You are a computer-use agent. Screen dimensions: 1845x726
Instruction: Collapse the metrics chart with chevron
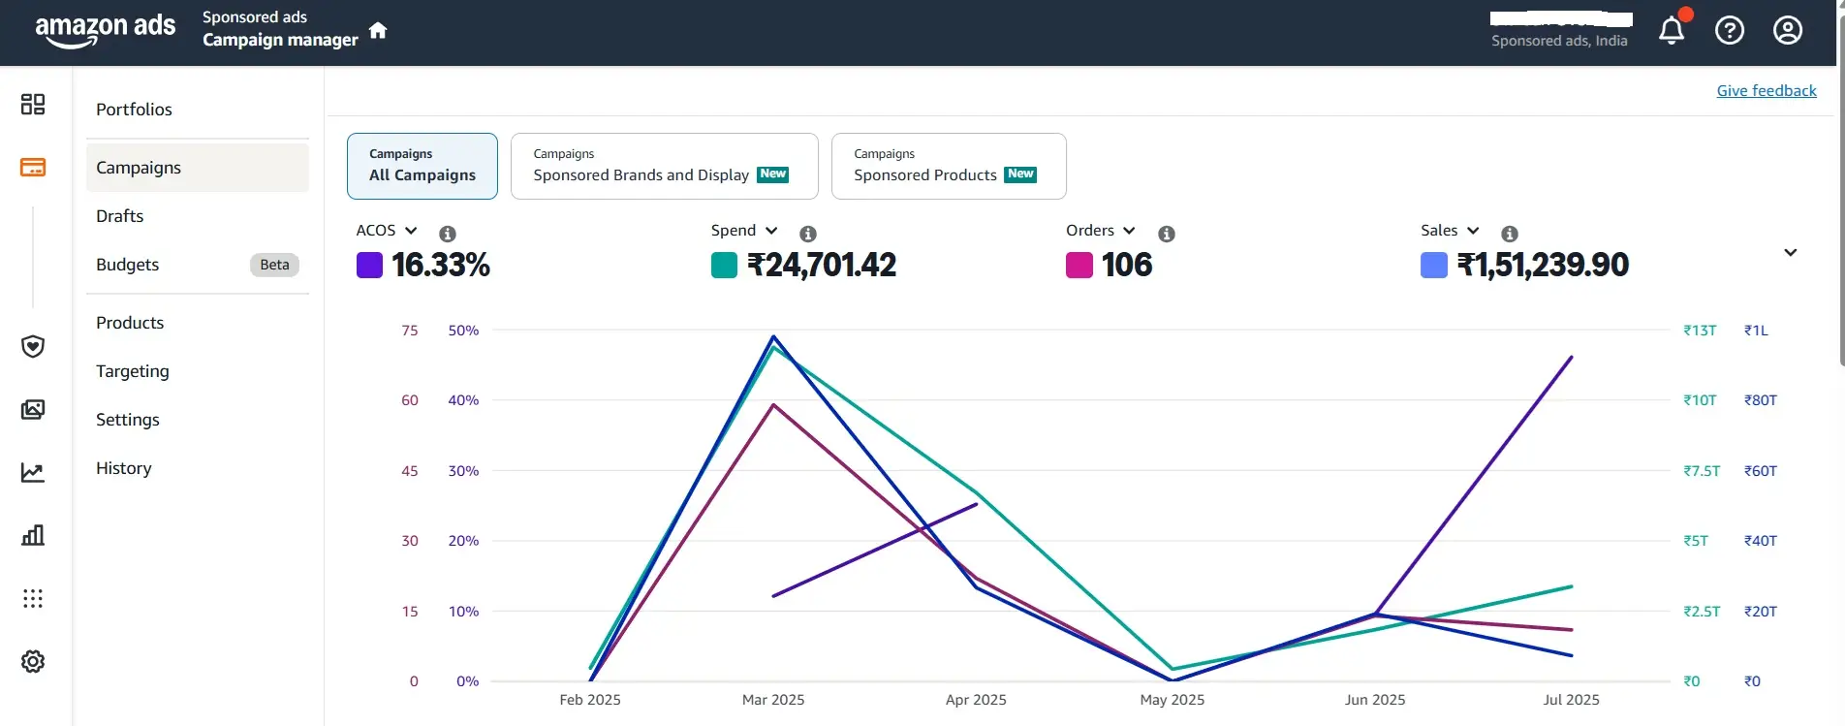pyautogui.click(x=1790, y=253)
